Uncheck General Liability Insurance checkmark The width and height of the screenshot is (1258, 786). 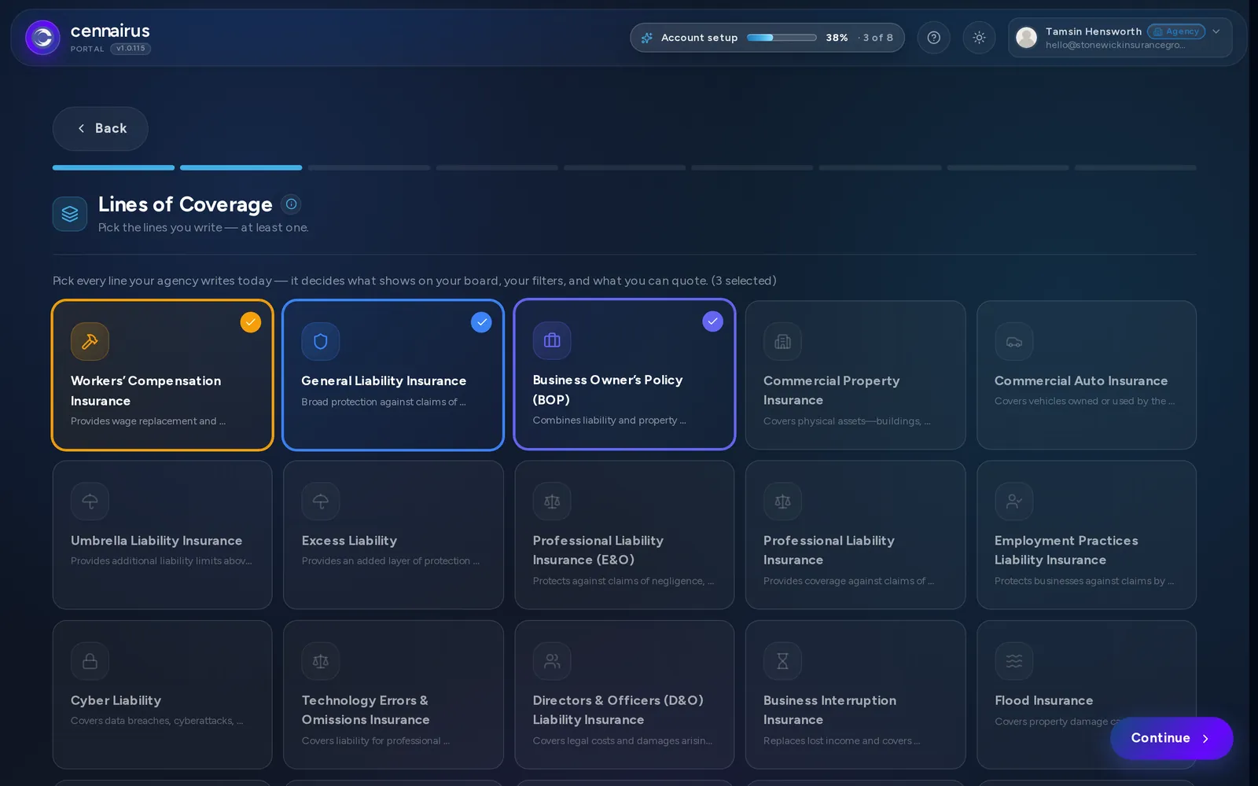click(481, 322)
